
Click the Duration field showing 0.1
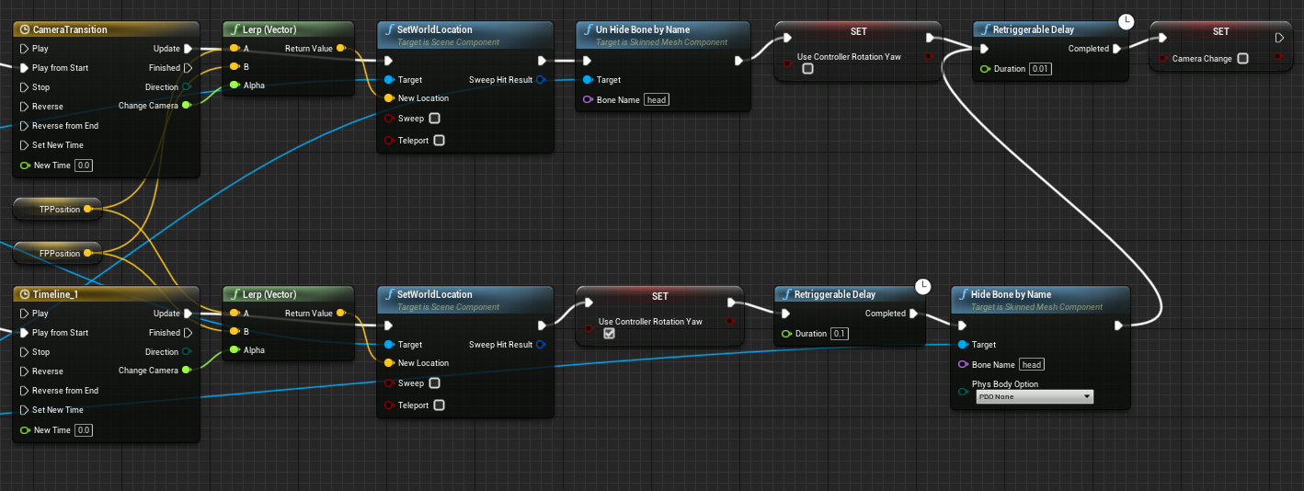coord(840,334)
